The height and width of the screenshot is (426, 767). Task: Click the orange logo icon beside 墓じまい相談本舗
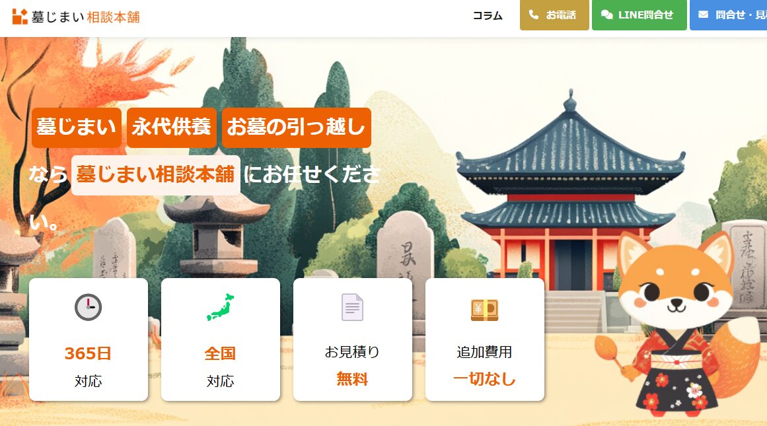click(x=20, y=17)
